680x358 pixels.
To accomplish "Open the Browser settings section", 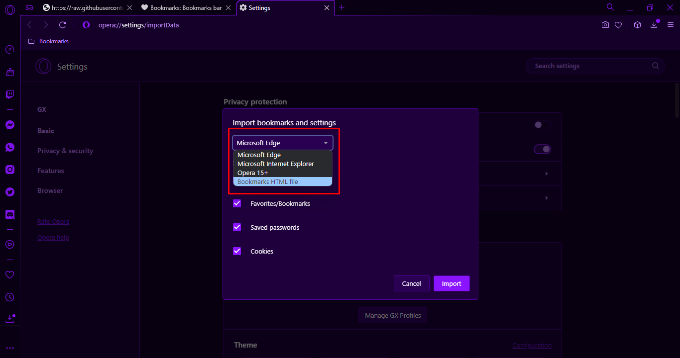I will point(50,190).
